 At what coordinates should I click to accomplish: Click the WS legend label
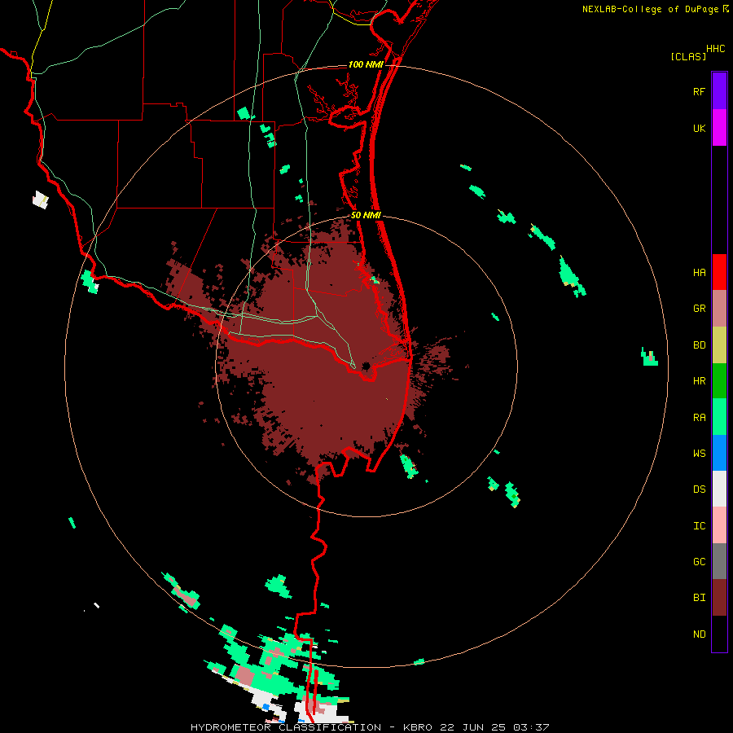[x=700, y=454]
